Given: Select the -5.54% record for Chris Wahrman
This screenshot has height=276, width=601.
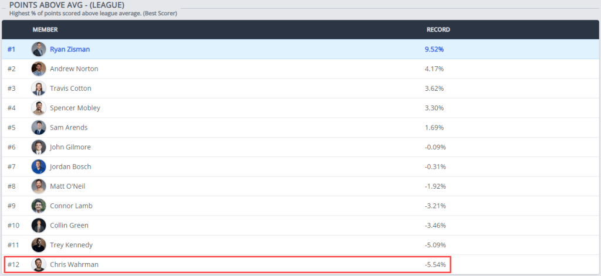Looking at the screenshot, I should pyautogui.click(x=435, y=265).
